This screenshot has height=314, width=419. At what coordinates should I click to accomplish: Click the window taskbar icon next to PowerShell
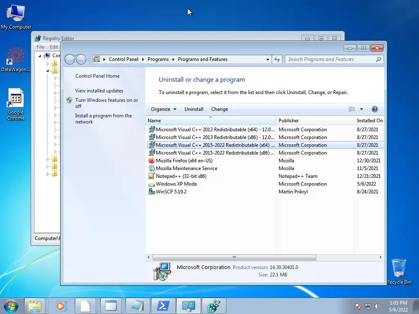(111, 306)
